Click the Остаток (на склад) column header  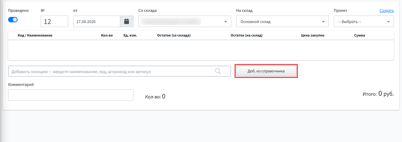247,35
